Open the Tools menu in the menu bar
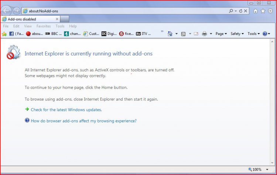The image size is (277, 175). [x=60, y=26]
